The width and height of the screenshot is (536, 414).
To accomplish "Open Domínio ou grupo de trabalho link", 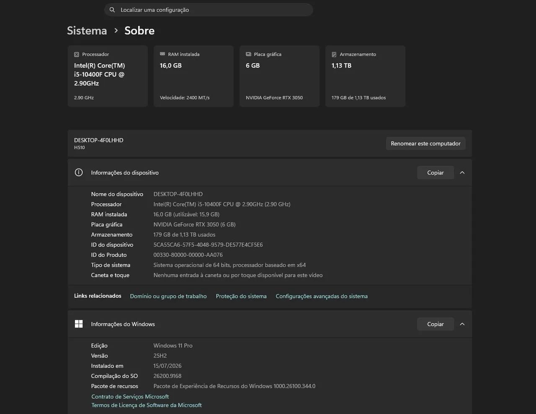I will point(168,296).
